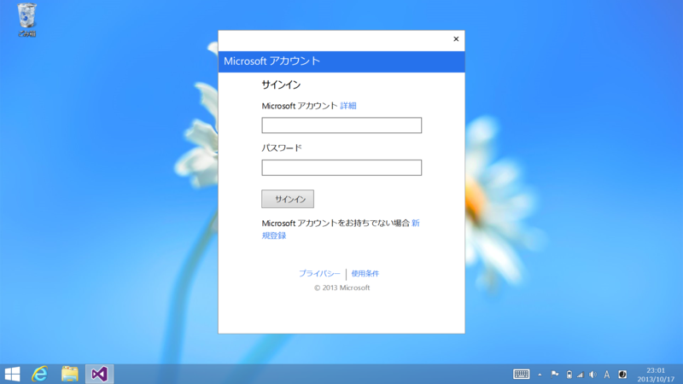This screenshot has width=683, height=384.
Task: Open network signal tray icon
Action: pos(581,375)
